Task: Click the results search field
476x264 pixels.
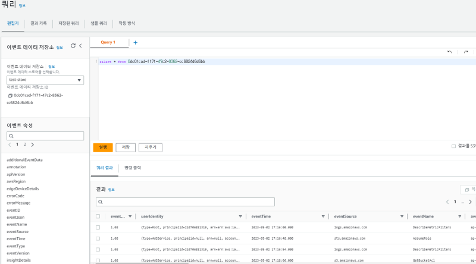Action: (185, 202)
